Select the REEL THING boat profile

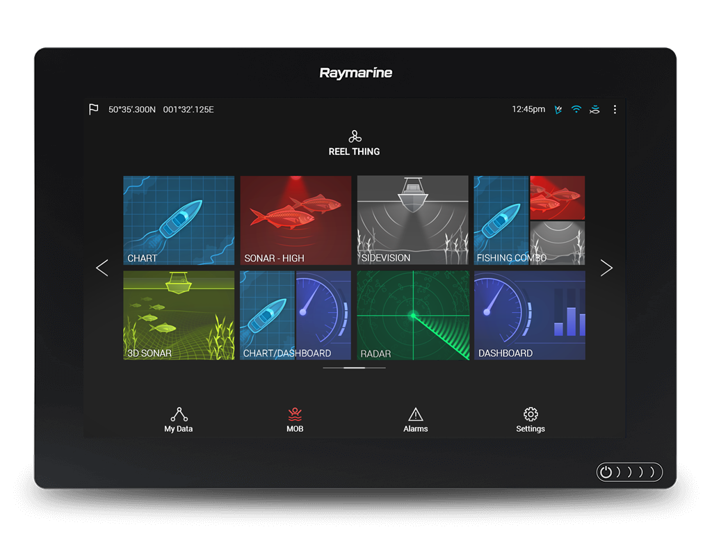tap(355, 143)
